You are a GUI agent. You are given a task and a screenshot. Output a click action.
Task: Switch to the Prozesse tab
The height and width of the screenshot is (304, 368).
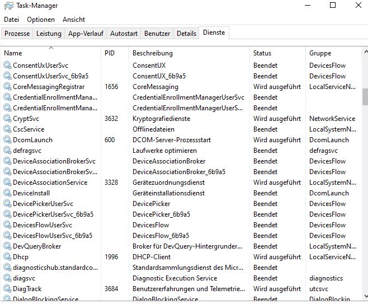click(x=17, y=34)
